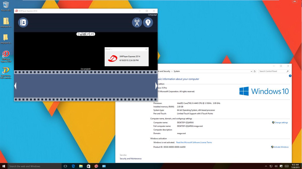Click Search the web and Windows box
The image size is (302, 169).
tap(34, 166)
